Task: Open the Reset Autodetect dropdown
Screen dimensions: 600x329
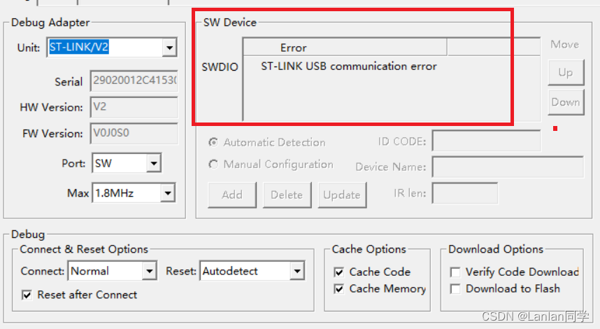Action: [x=297, y=271]
